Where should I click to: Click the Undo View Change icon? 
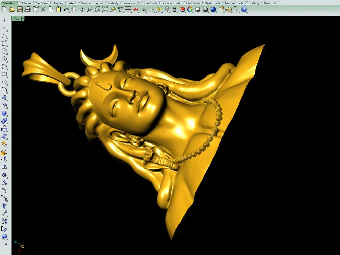(x=120, y=10)
